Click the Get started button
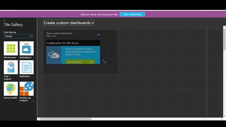Image resolution: width=226 pixels, height=127 pixels. (80, 62)
